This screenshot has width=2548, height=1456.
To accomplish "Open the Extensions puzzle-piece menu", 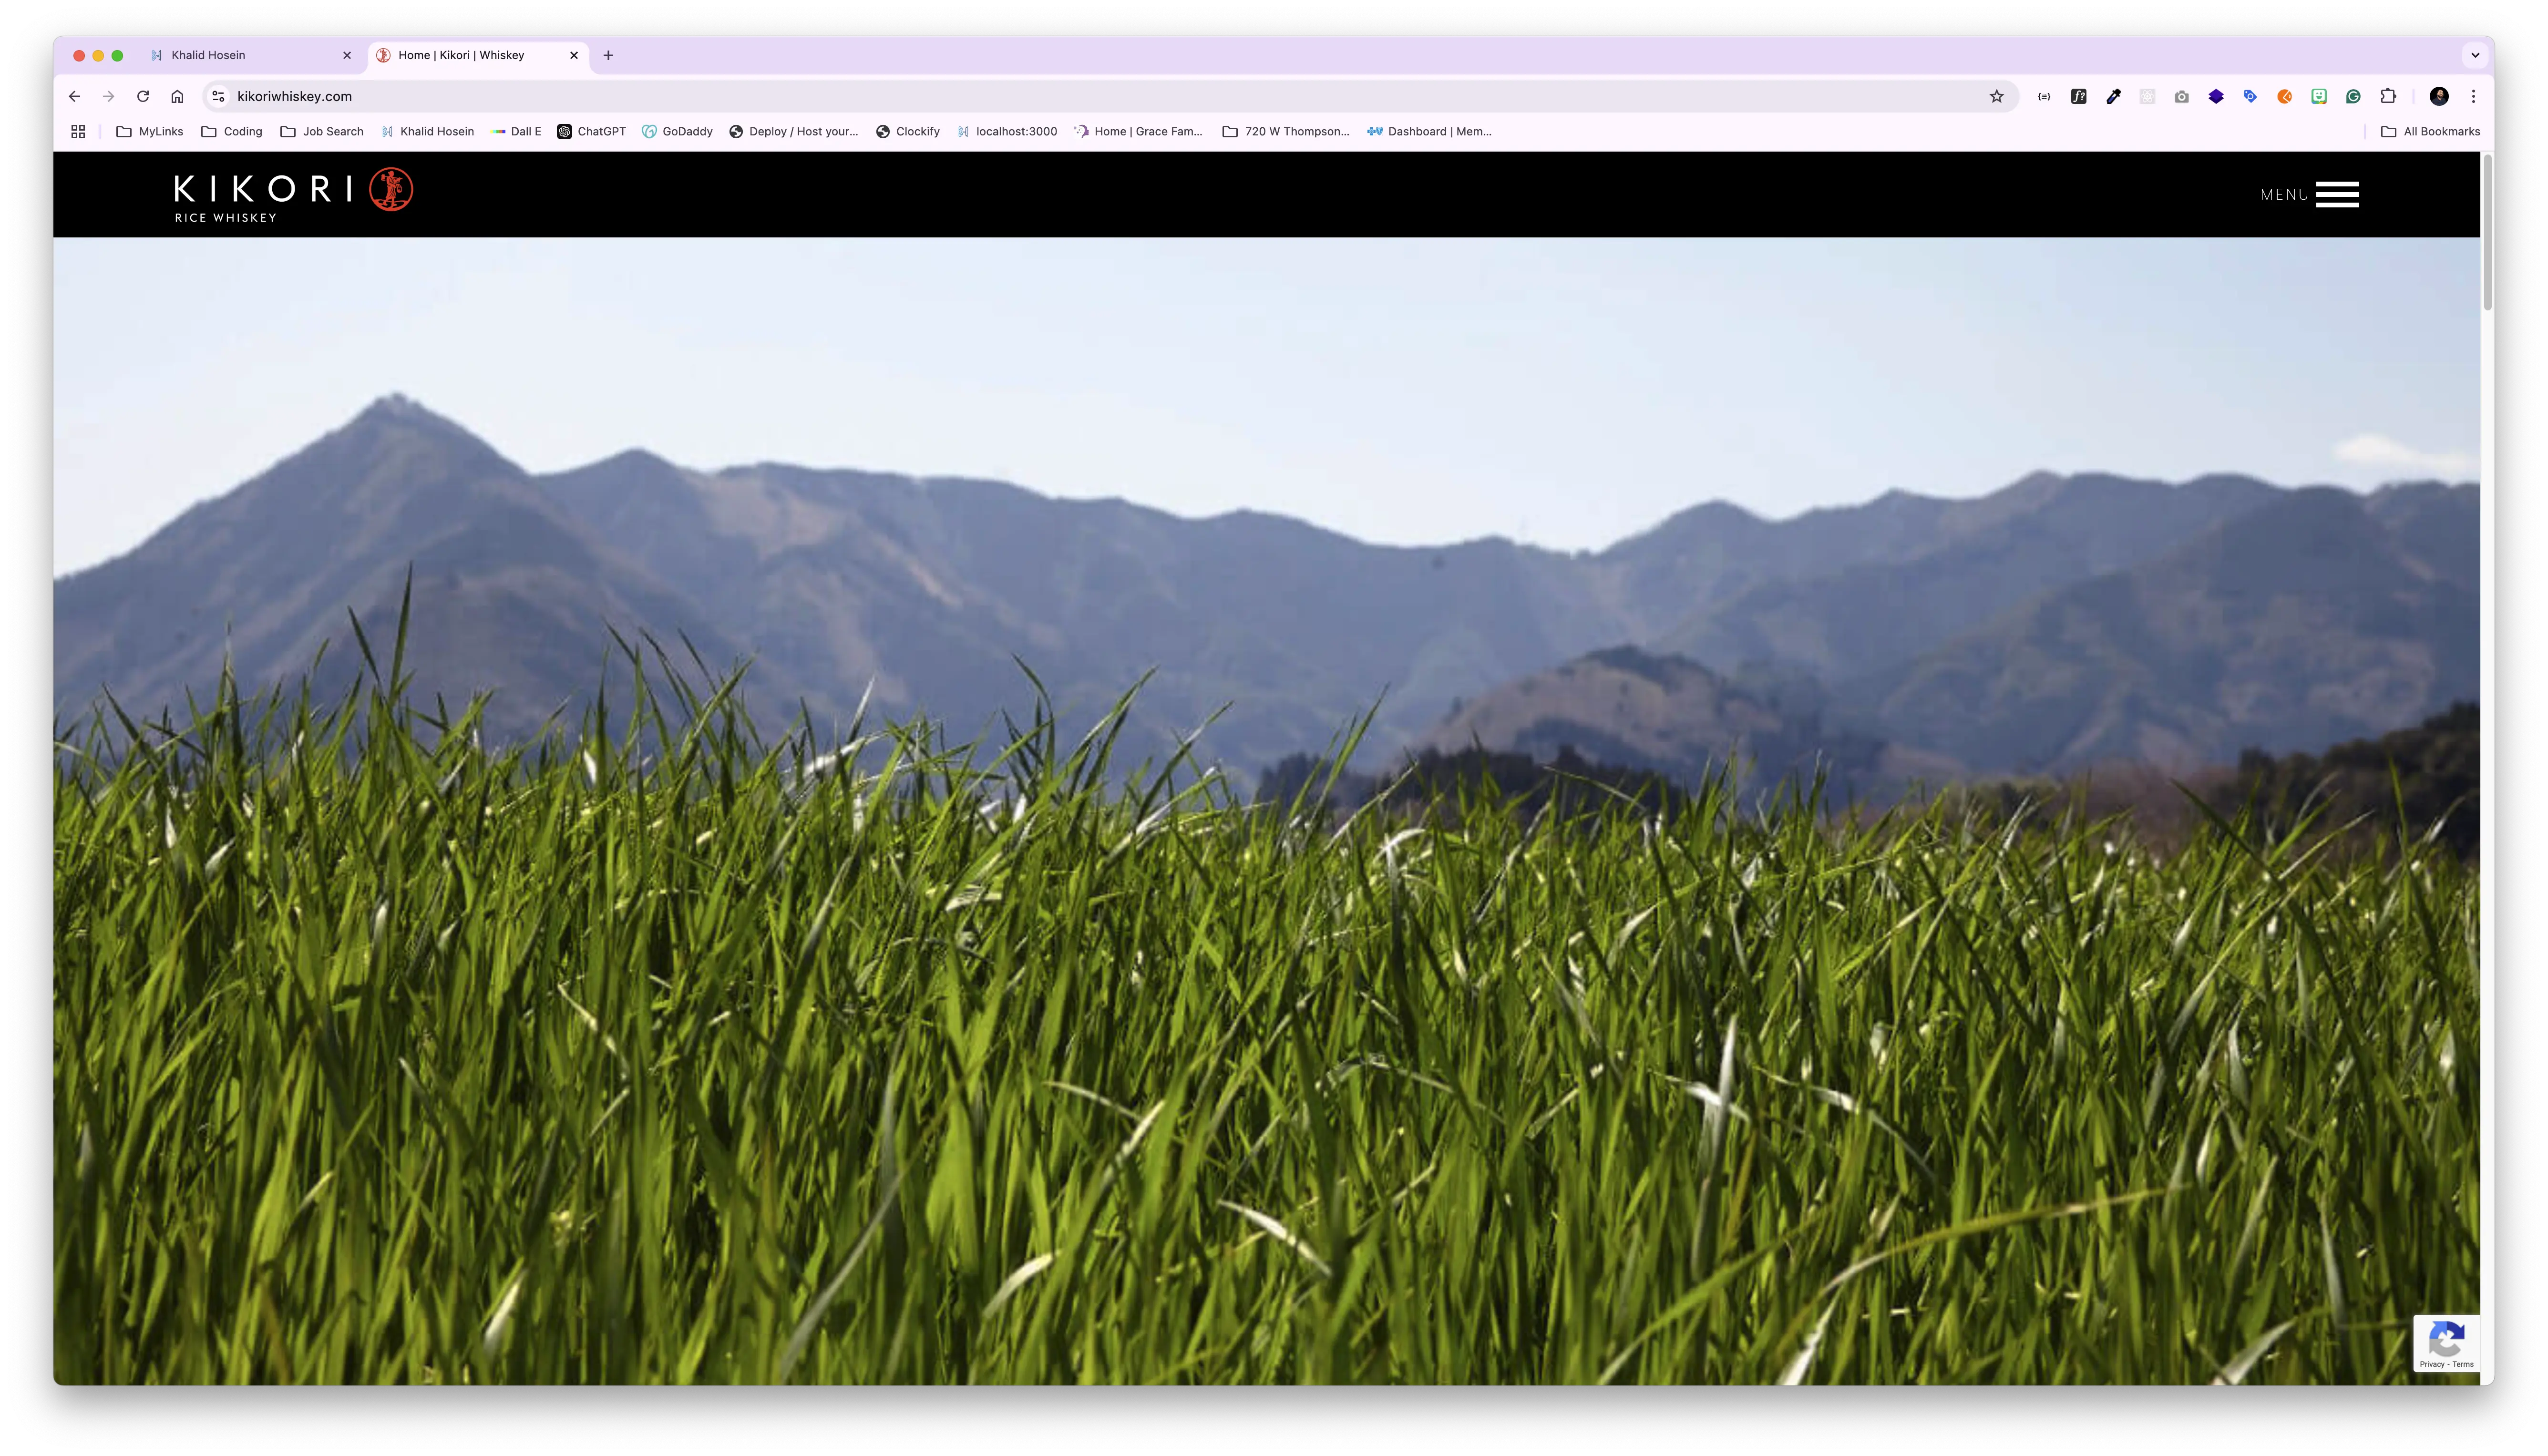I will pos(2388,97).
